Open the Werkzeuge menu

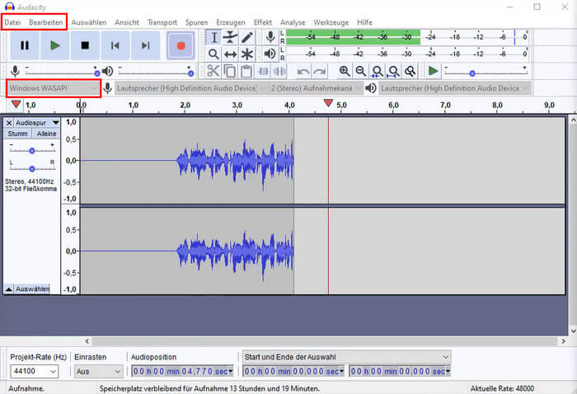tap(331, 22)
